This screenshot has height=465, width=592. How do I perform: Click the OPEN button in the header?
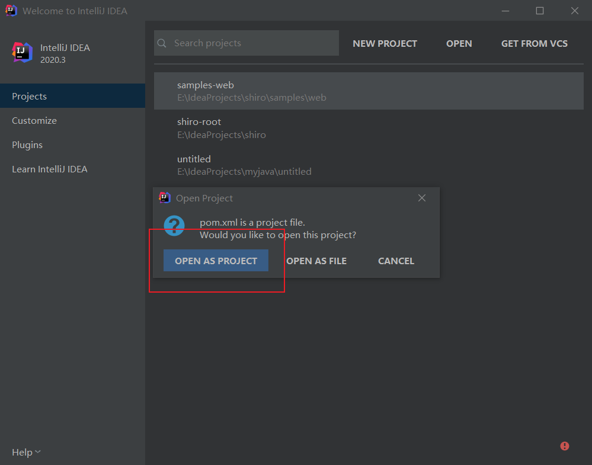click(459, 43)
